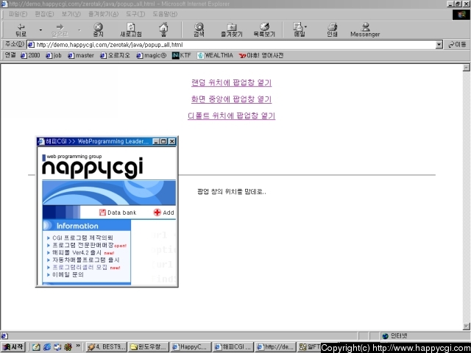Viewport: 471px width, 353px height.
Task: Switch to HappyC... taskbar window
Action: click(191, 347)
